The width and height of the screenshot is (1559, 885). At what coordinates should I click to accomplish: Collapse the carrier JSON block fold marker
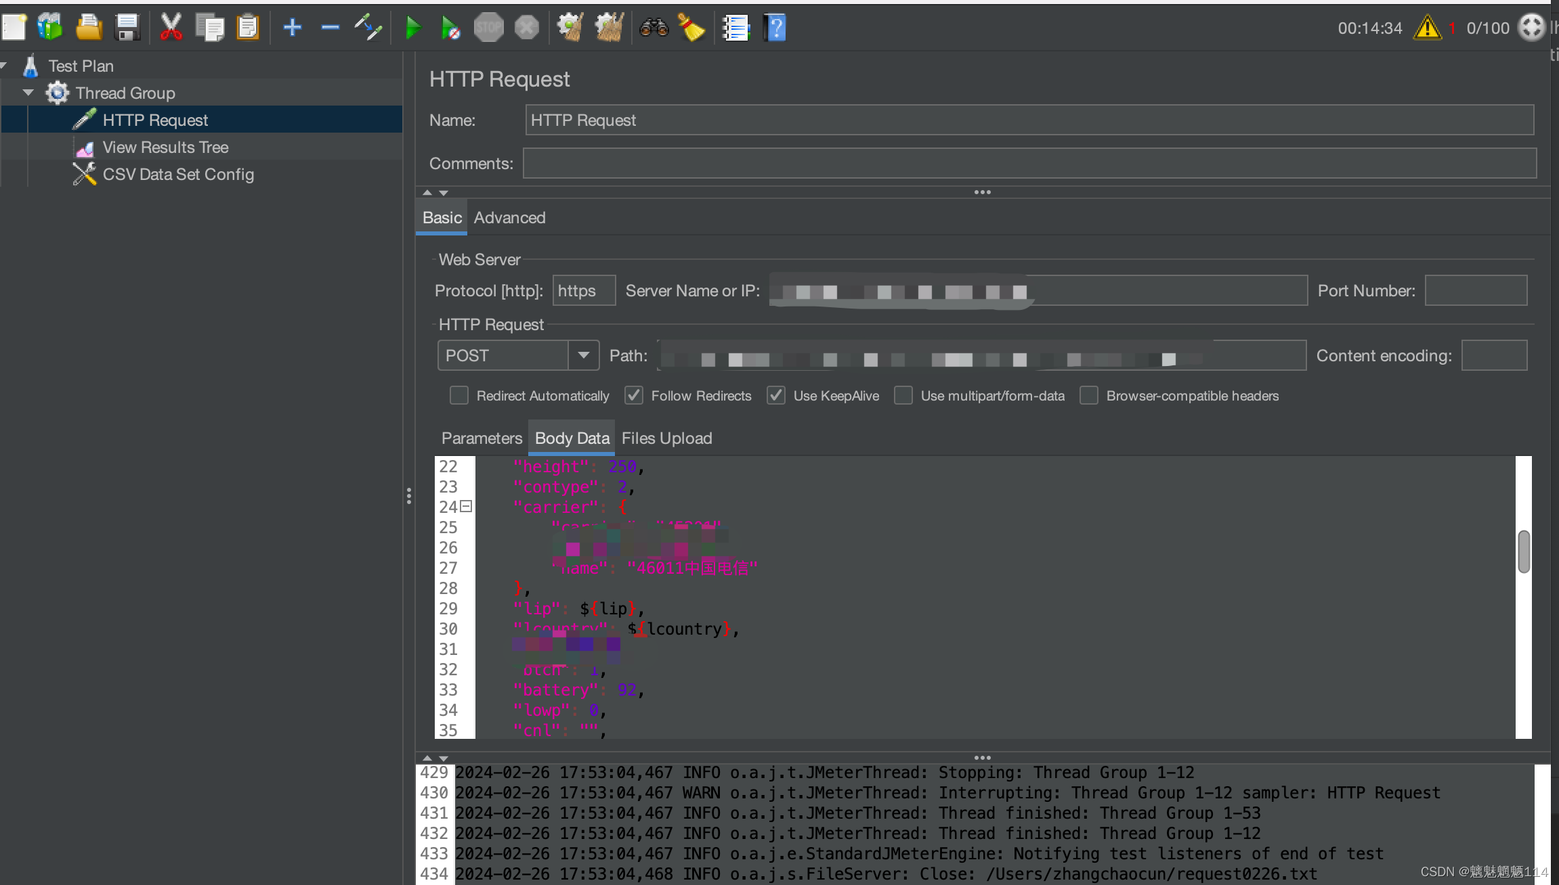(466, 506)
